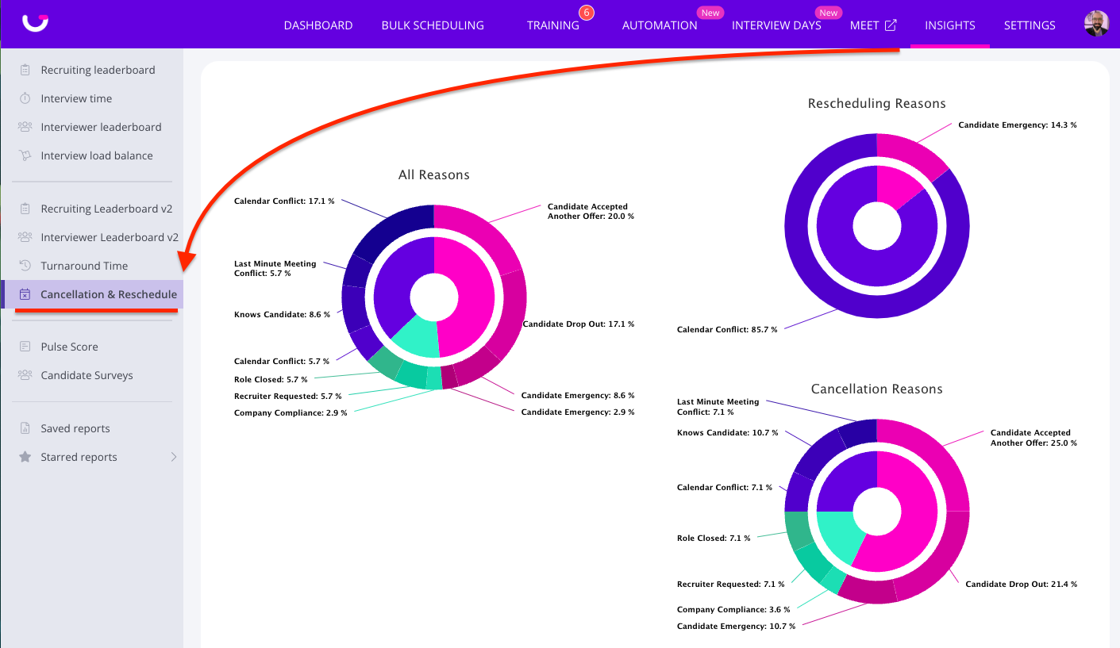This screenshot has height=648, width=1120.
Task: Click the Knows Candidate: 10.7 % label
Action: 728,433
